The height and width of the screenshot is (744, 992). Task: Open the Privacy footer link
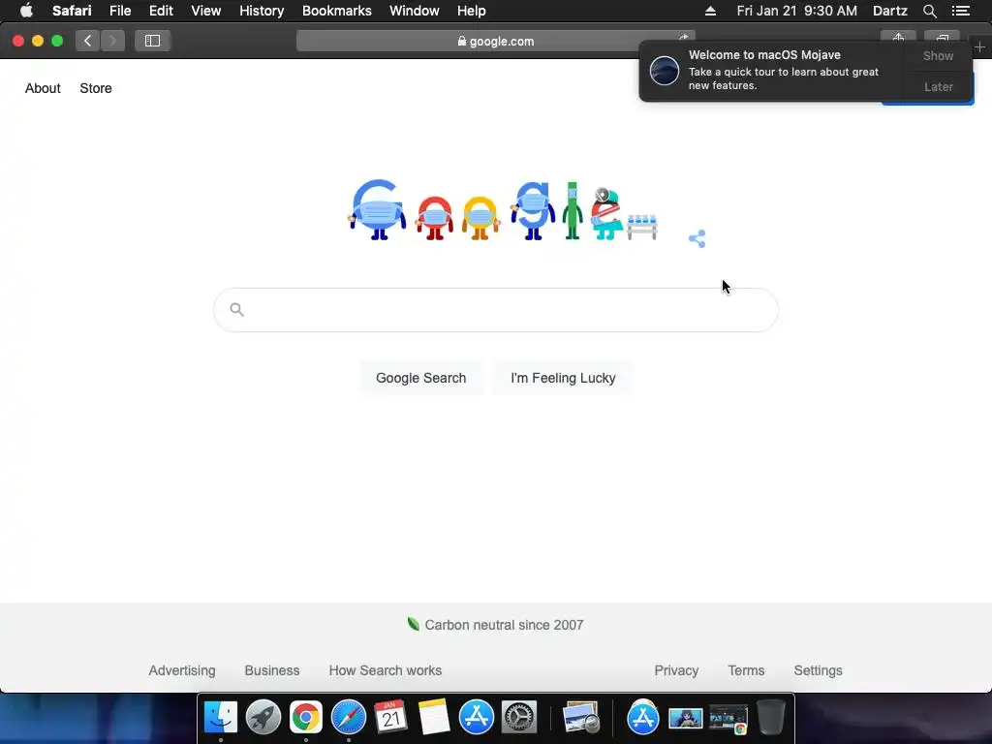coord(676,670)
